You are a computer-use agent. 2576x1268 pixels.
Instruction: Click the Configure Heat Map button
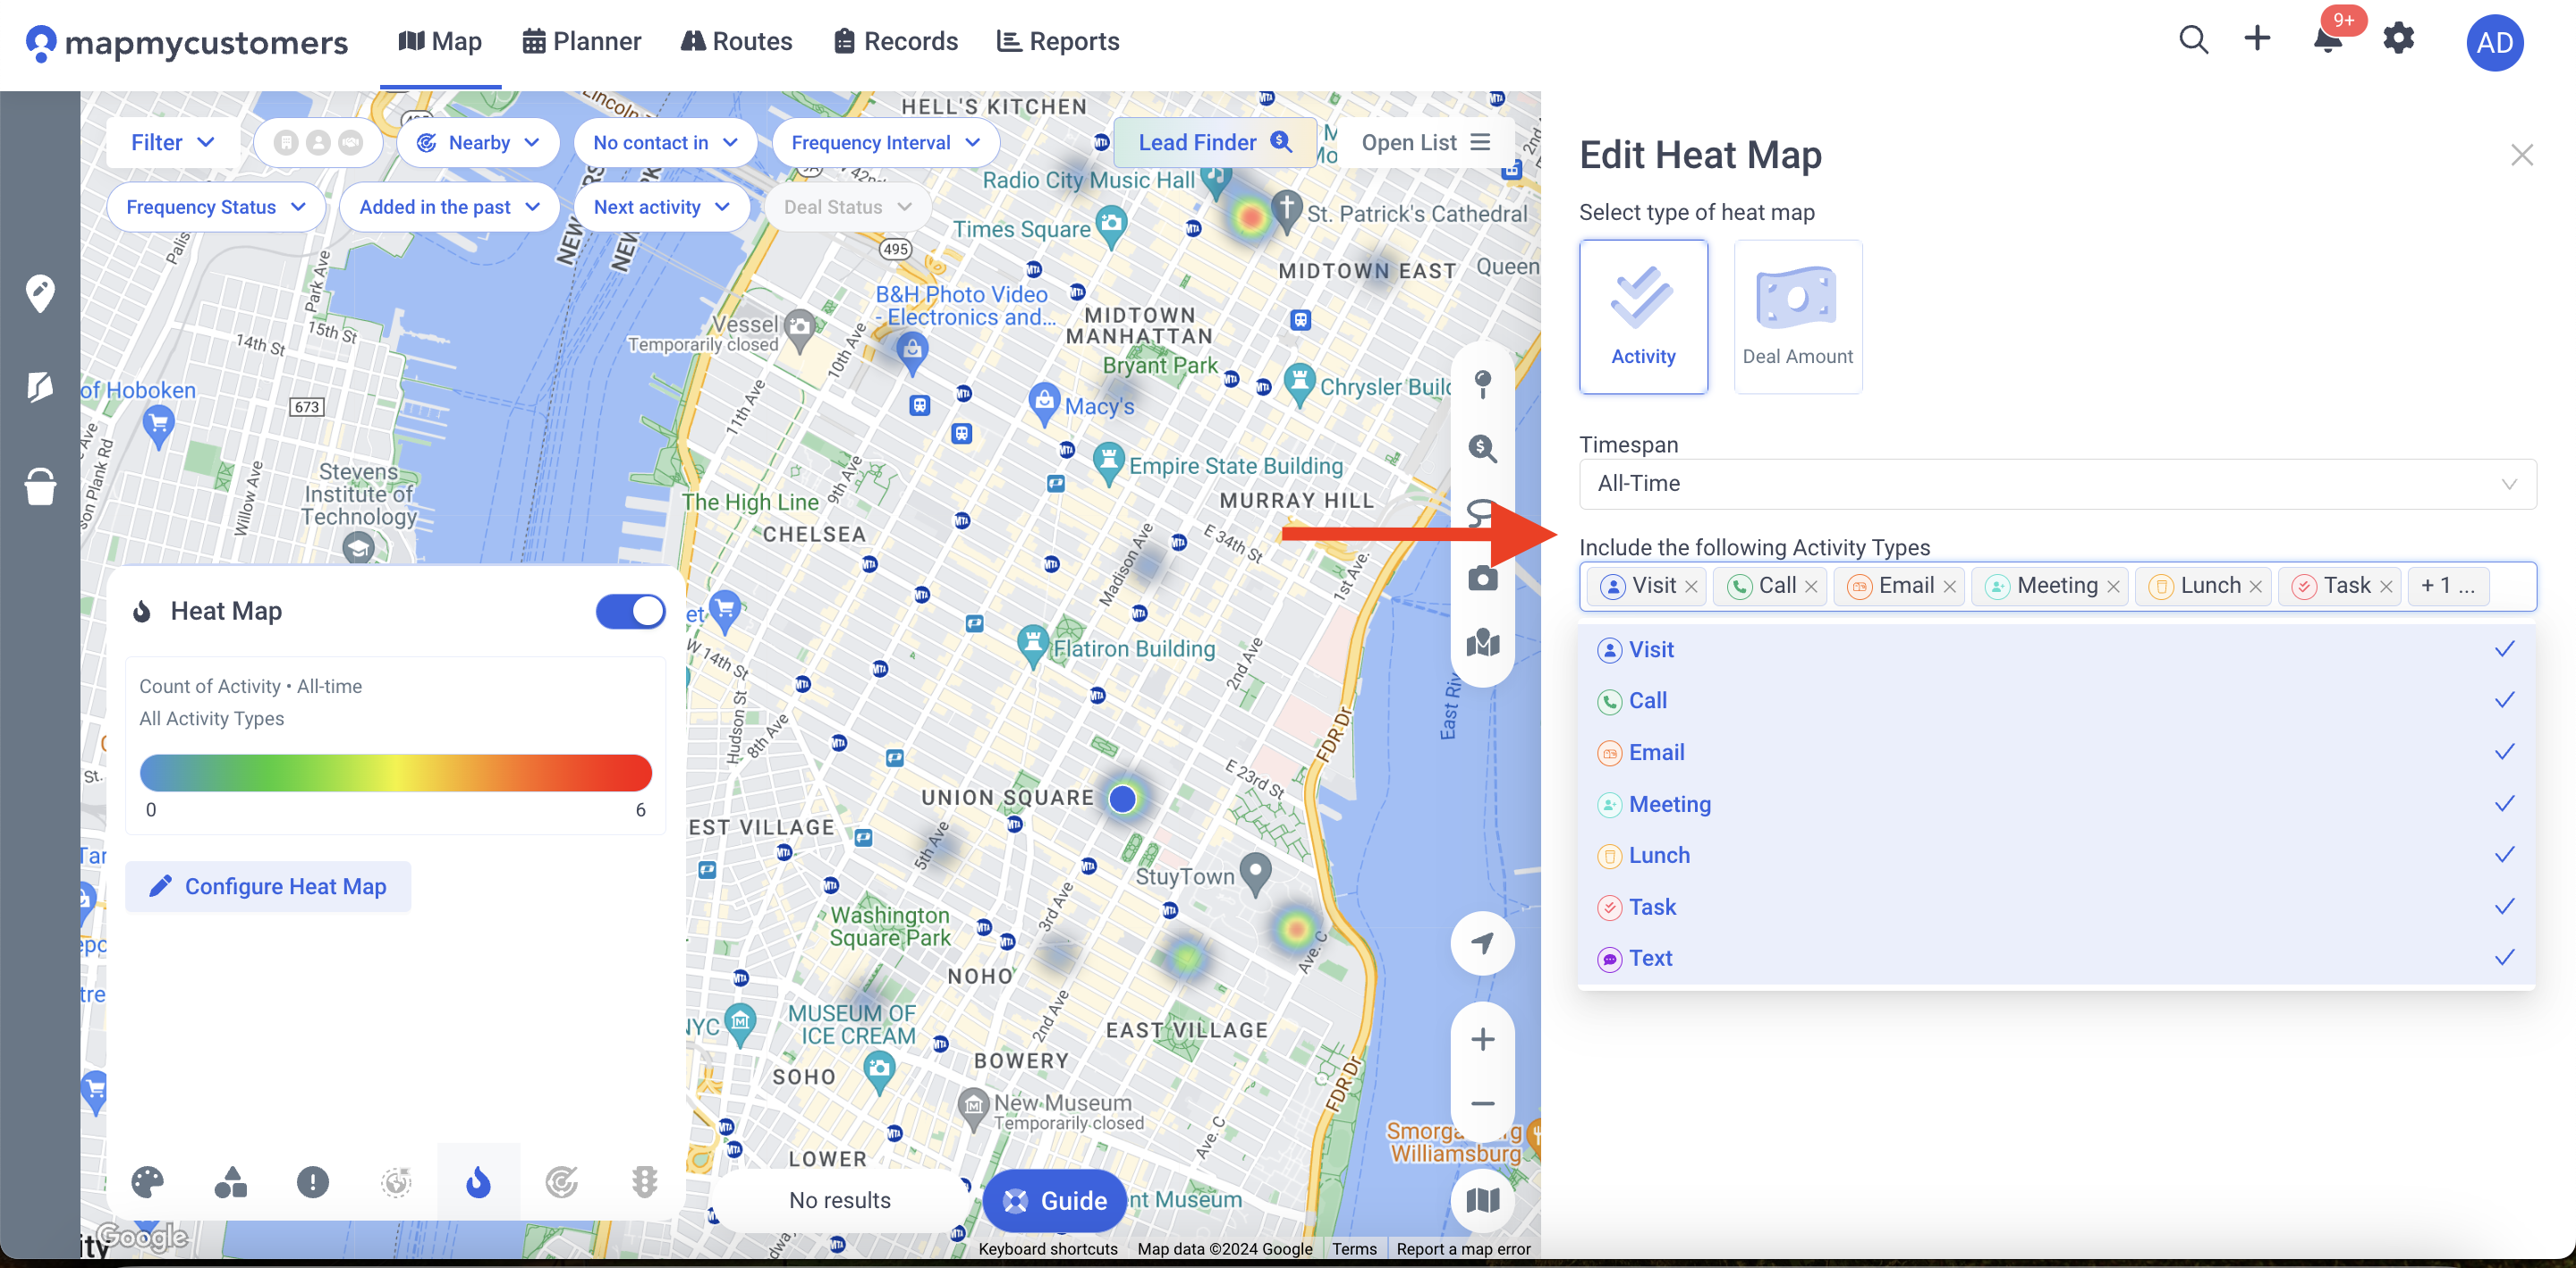pos(268,886)
